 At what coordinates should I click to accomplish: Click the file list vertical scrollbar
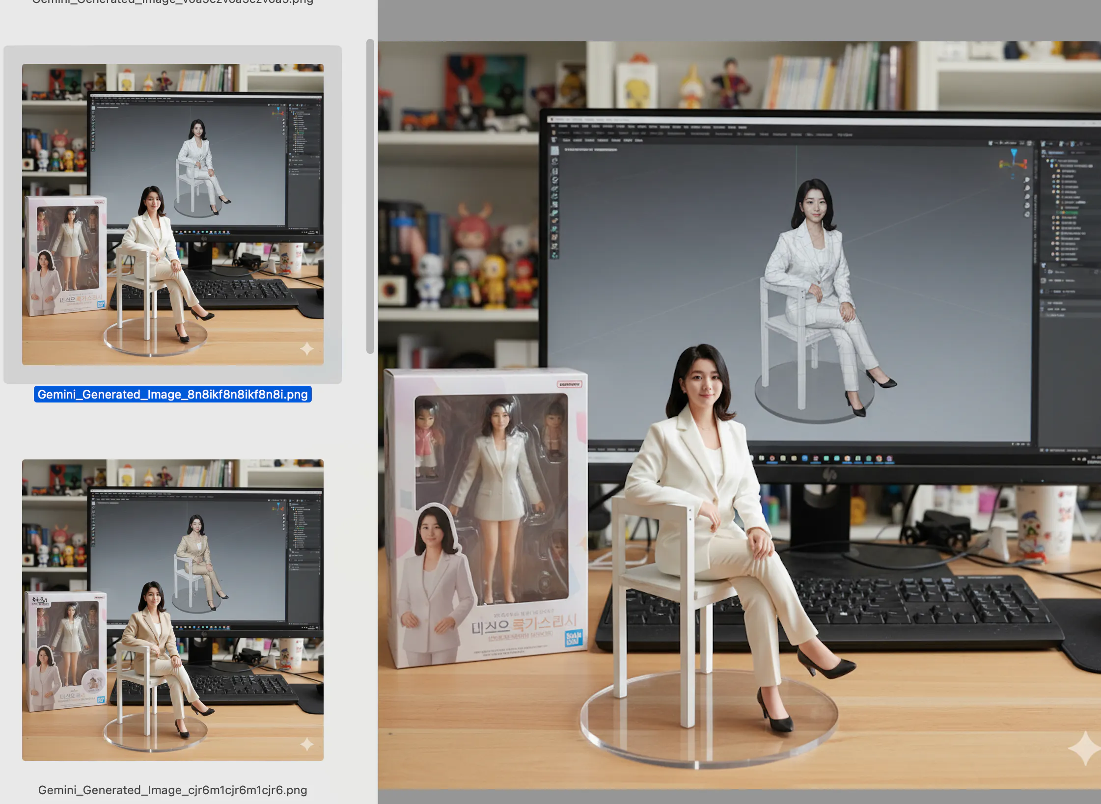(x=370, y=196)
